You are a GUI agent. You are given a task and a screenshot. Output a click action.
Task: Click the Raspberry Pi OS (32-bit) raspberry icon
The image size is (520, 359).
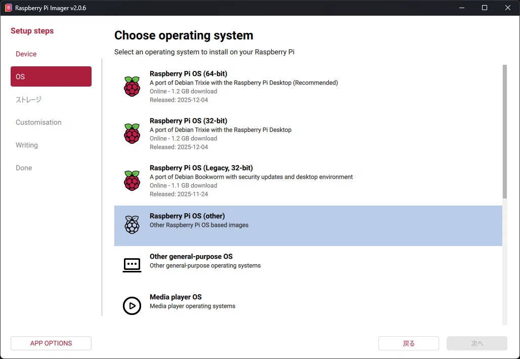click(x=132, y=134)
